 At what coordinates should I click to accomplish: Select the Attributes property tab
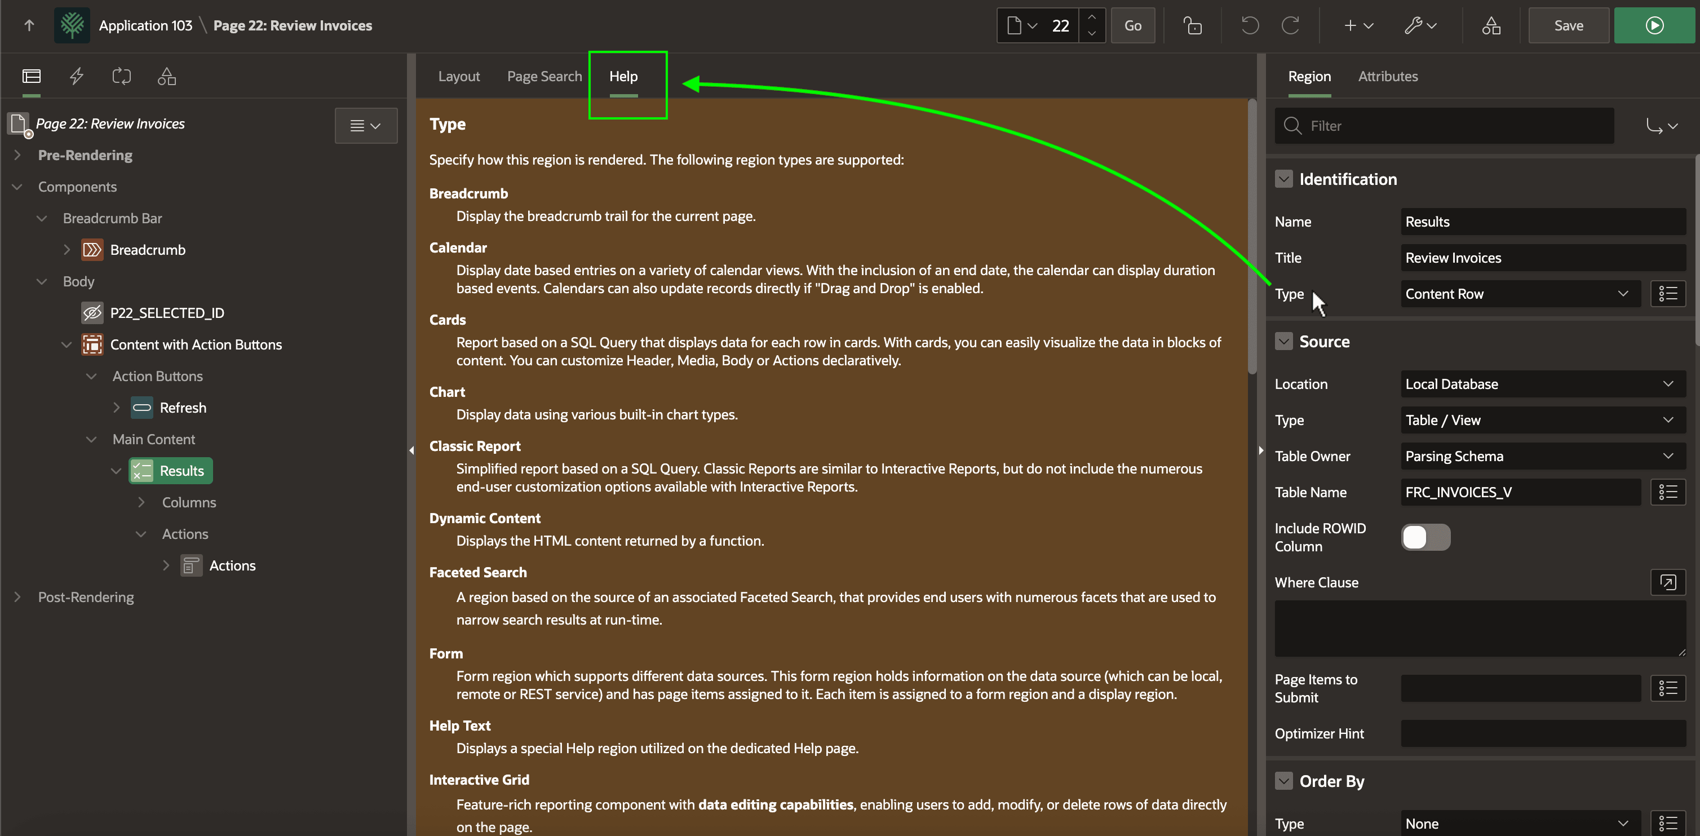pyautogui.click(x=1388, y=77)
